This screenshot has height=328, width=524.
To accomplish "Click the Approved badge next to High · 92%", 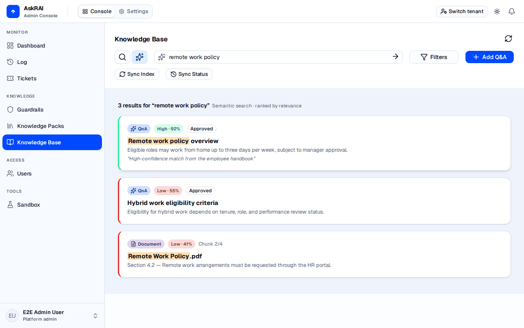I will pyautogui.click(x=201, y=129).
